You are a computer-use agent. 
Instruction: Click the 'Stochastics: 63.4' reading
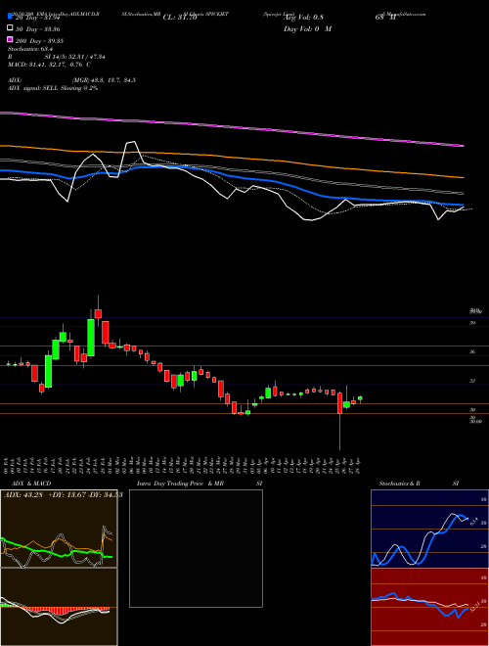[x=31, y=49]
